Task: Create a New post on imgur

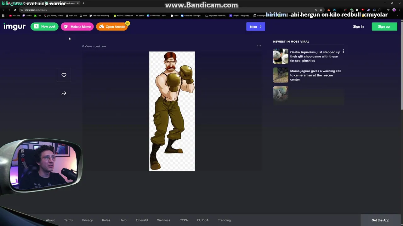Action: click(x=44, y=27)
